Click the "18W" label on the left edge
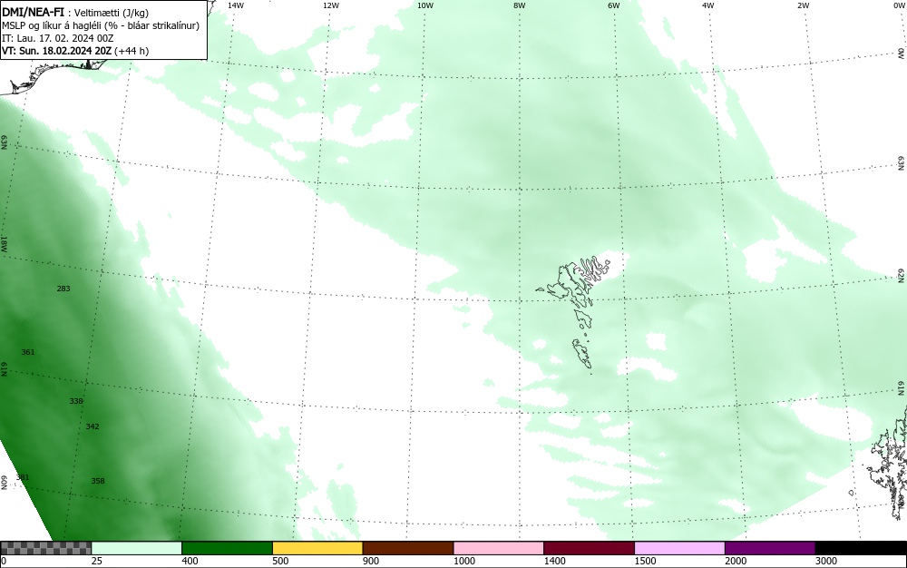Image resolution: width=907 pixels, height=568 pixels. click(4, 243)
